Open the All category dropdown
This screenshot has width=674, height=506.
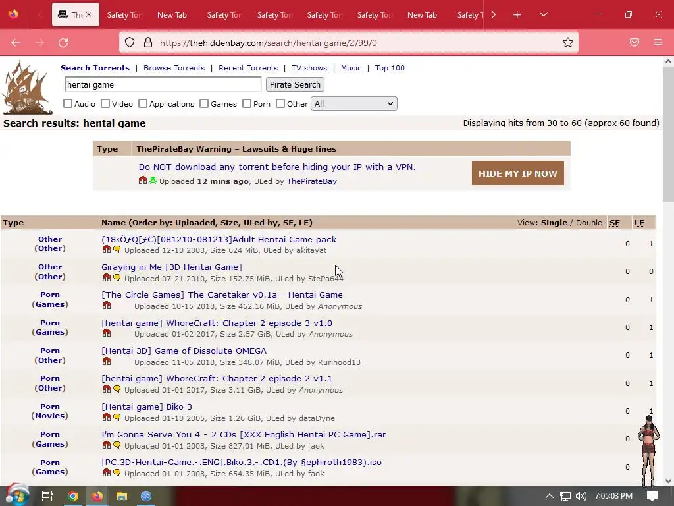coord(353,103)
